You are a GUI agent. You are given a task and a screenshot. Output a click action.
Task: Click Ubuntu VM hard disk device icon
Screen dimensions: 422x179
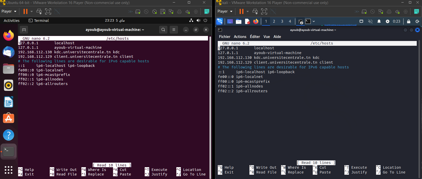tap(138, 12)
